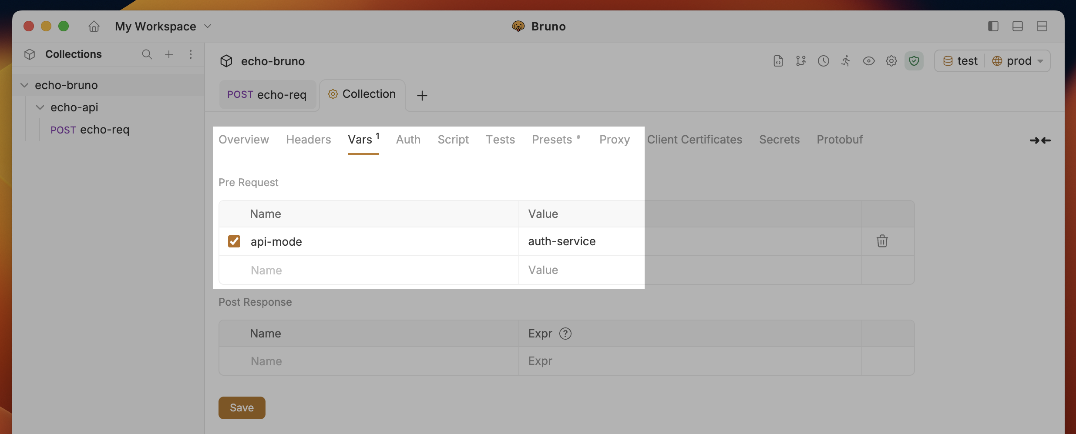Open version control via the branch icon
The image size is (1076, 434).
801,61
